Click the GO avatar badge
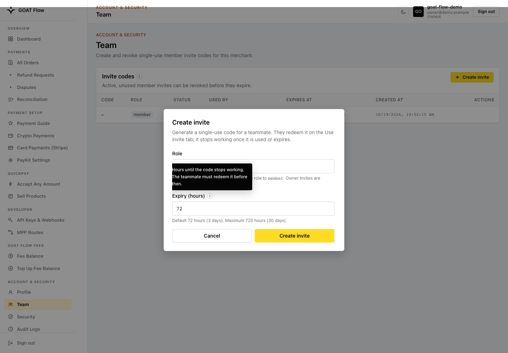Screen dimensions: 508x353 (418, 12)
